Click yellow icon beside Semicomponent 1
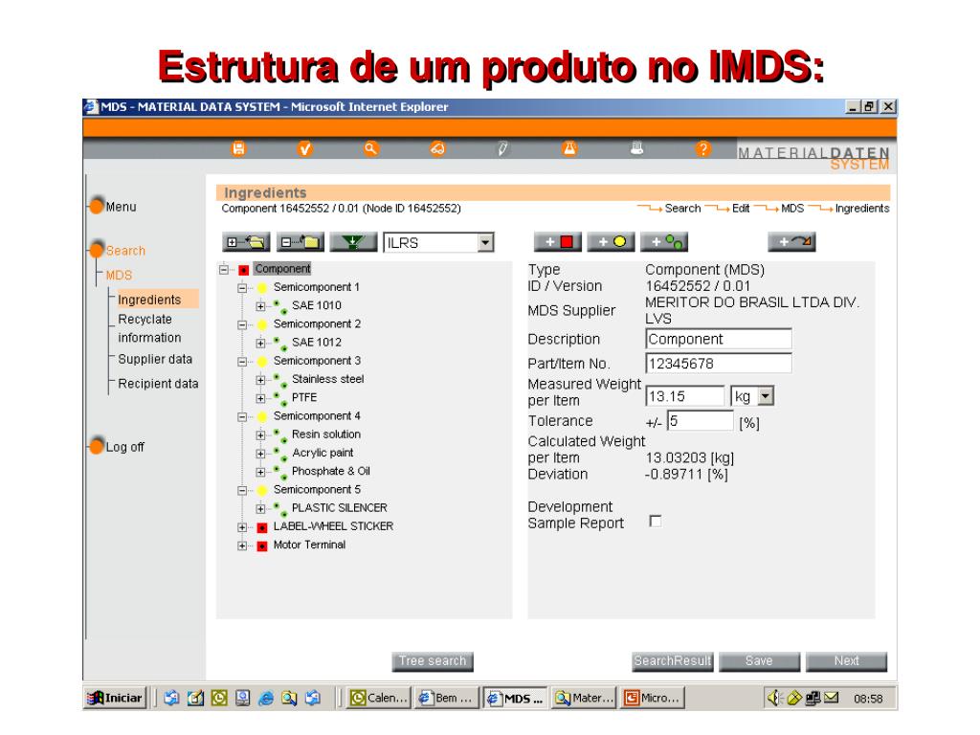 coord(262,288)
